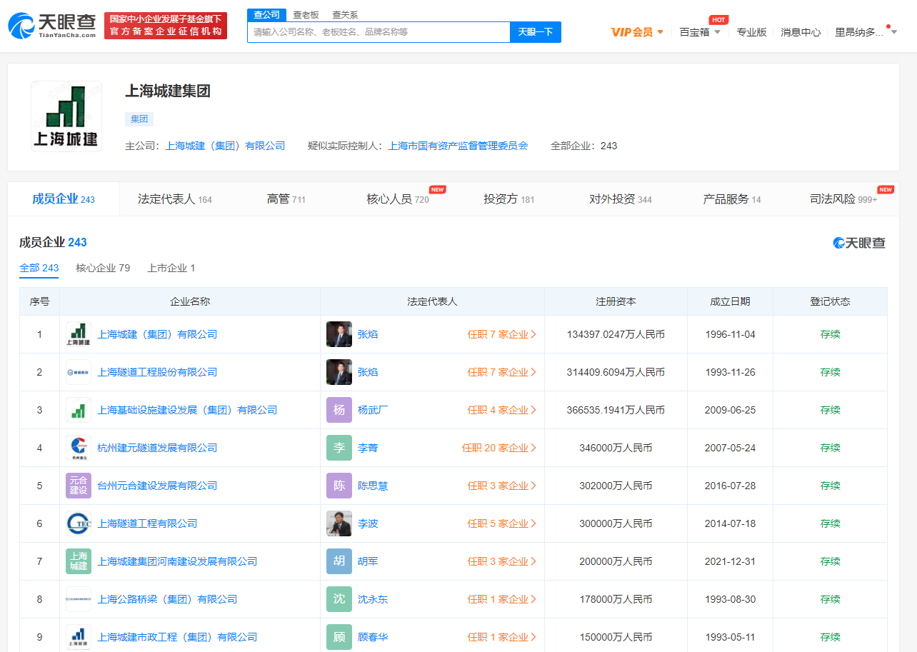Click the 杭州建元隧道 company logo icon
The height and width of the screenshot is (652, 917).
coord(79,448)
